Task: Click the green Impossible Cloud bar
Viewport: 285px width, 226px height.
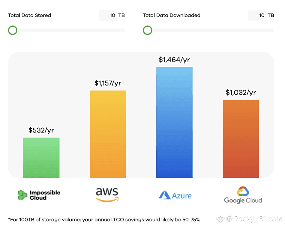Action: pyautogui.click(x=41, y=158)
